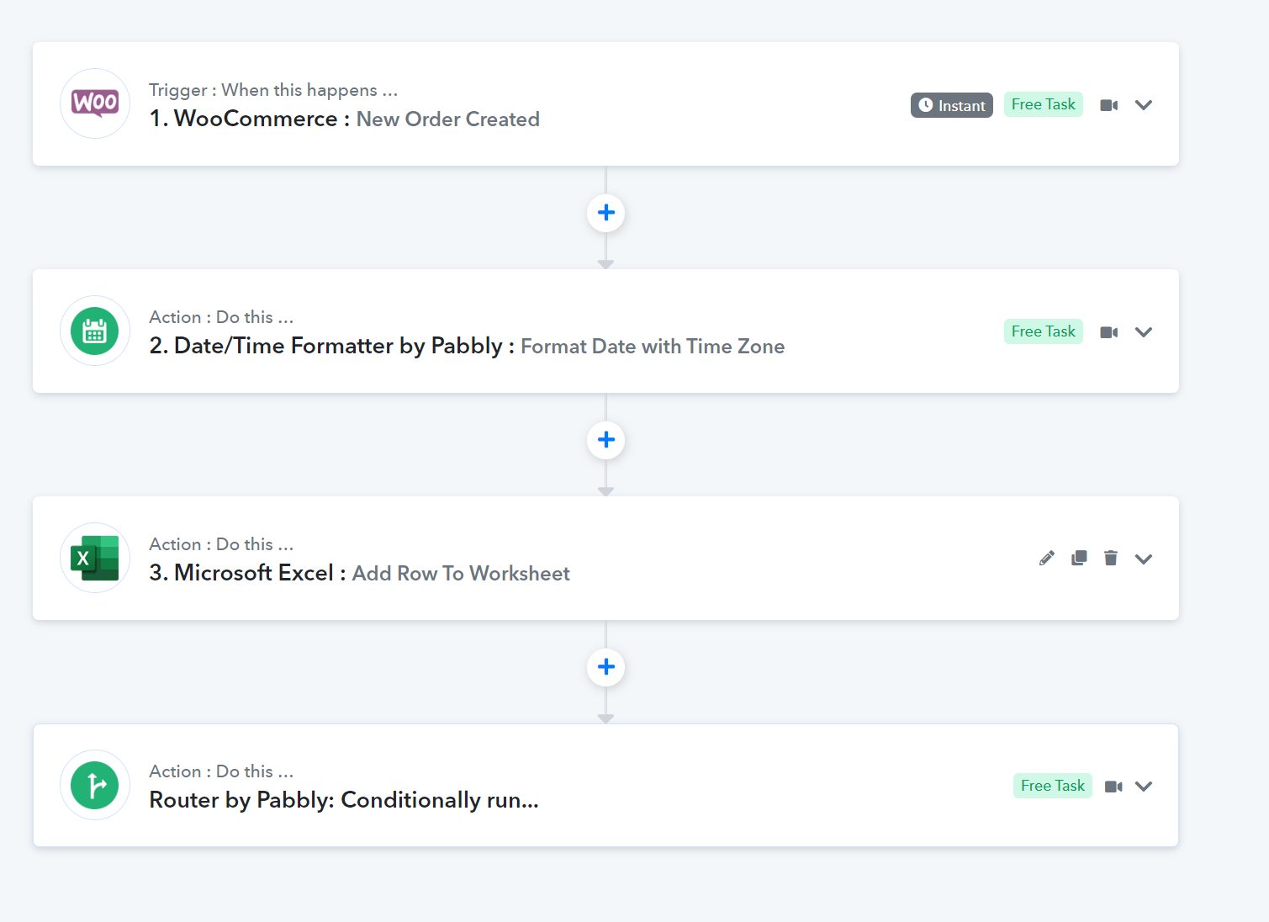1269x922 pixels.
Task: Click the Router by Pabbly icon
Action: pos(95,785)
